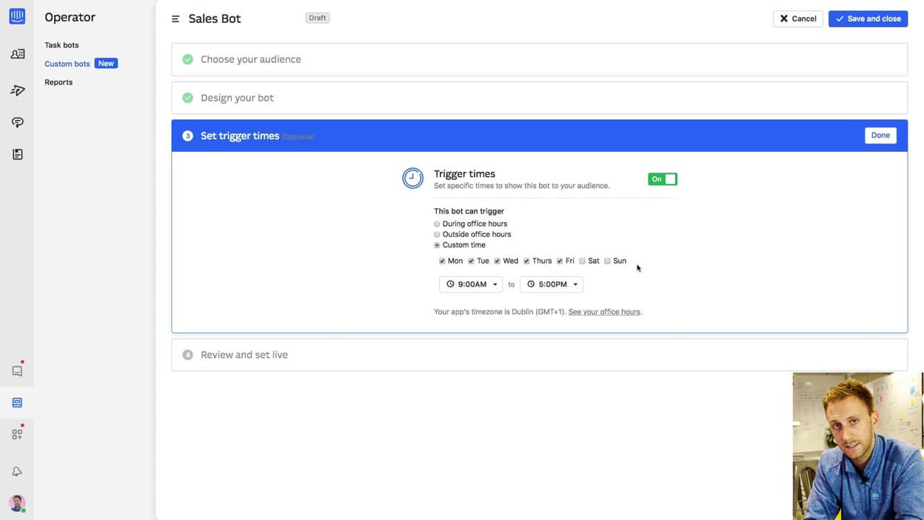Image resolution: width=924 pixels, height=520 pixels.
Task: Check the Sat day checkbox
Action: click(583, 261)
